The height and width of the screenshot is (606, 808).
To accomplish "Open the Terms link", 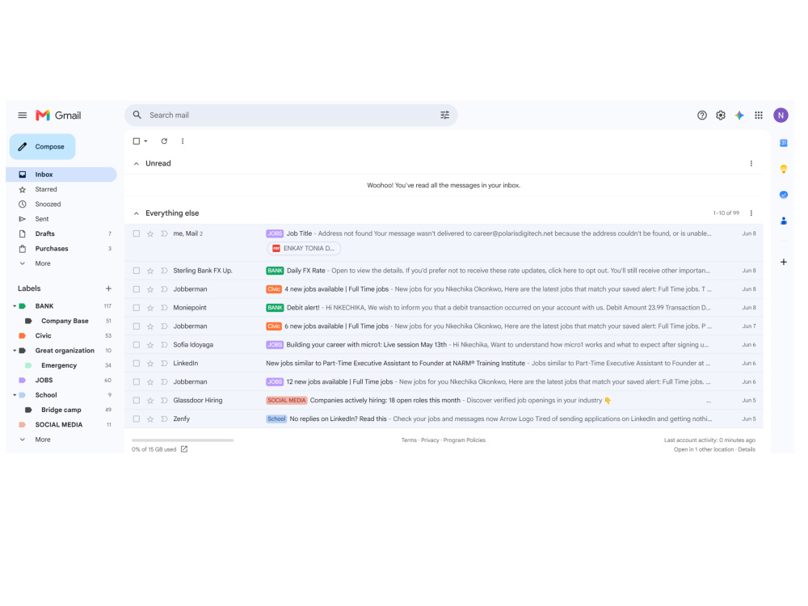I will (409, 440).
